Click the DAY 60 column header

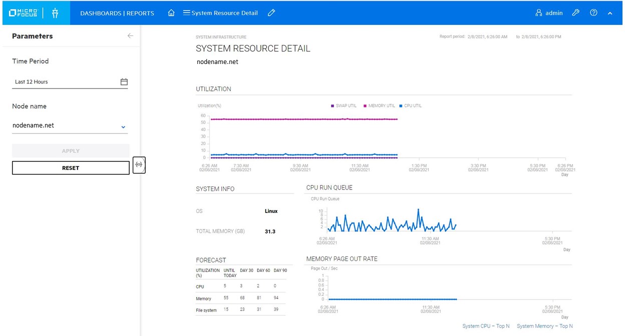pos(264,270)
